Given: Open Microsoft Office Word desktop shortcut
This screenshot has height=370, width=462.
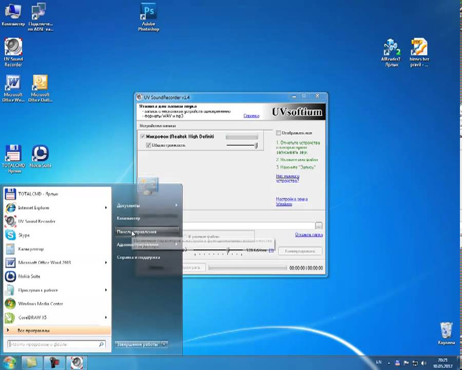Looking at the screenshot, I should coord(13,88).
